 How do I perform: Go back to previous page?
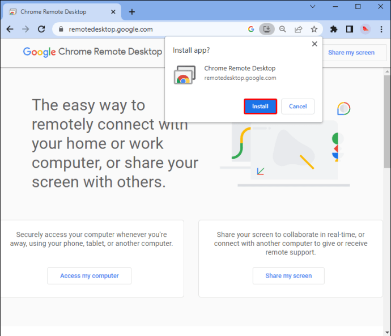[10, 29]
